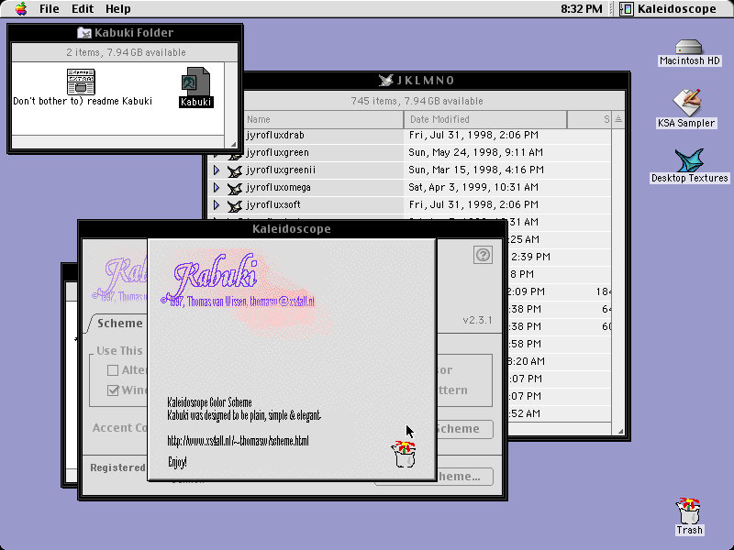734x550 pixels.
Task: Select the Desktop Textures folder icon
Action: pos(689,160)
